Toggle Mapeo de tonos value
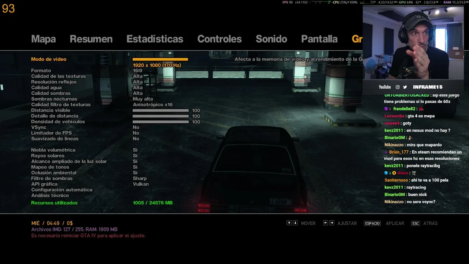This screenshot has width=469, height=264. tap(135, 167)
